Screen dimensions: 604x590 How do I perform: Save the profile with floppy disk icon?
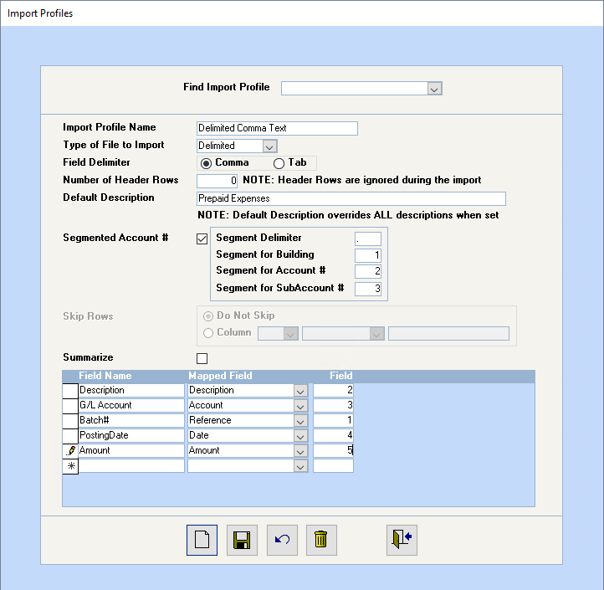coord(242,540)
